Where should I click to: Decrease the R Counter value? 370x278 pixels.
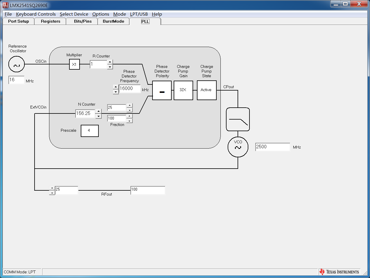coord(110,67)
